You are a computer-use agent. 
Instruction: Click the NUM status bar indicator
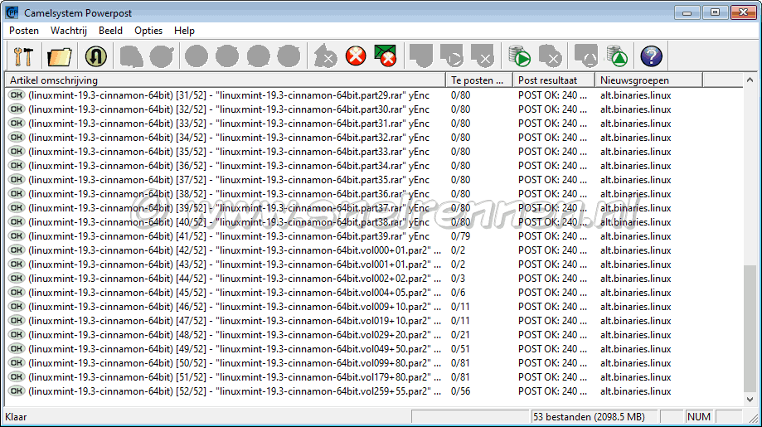699,417
